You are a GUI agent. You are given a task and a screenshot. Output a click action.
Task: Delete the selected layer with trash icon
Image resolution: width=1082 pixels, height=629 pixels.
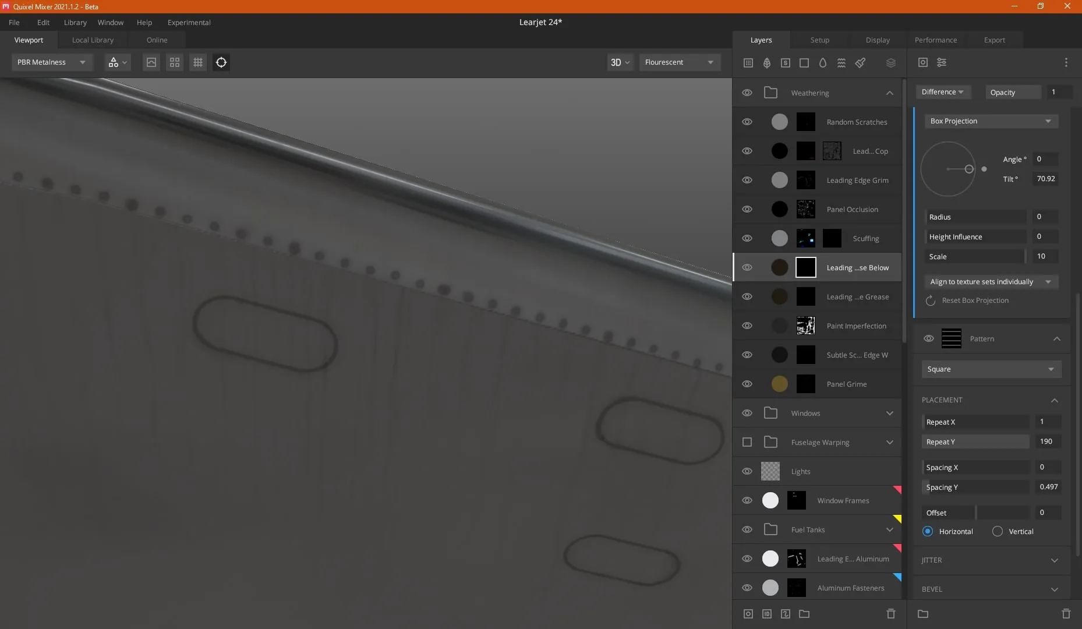(891, 614)
